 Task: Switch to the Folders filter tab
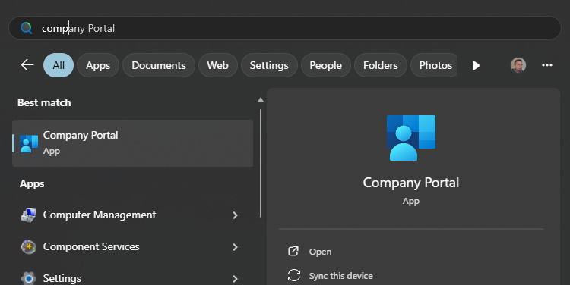[381, 65]
